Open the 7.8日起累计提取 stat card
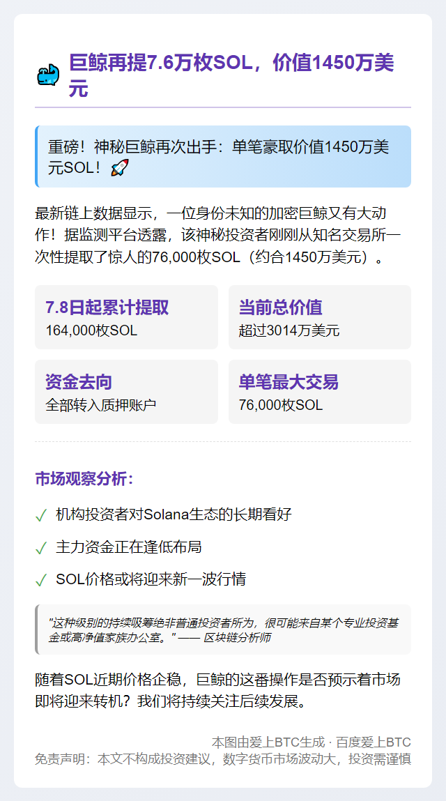Viewport: 446px width, 801px height. click(x=126, y=317)
